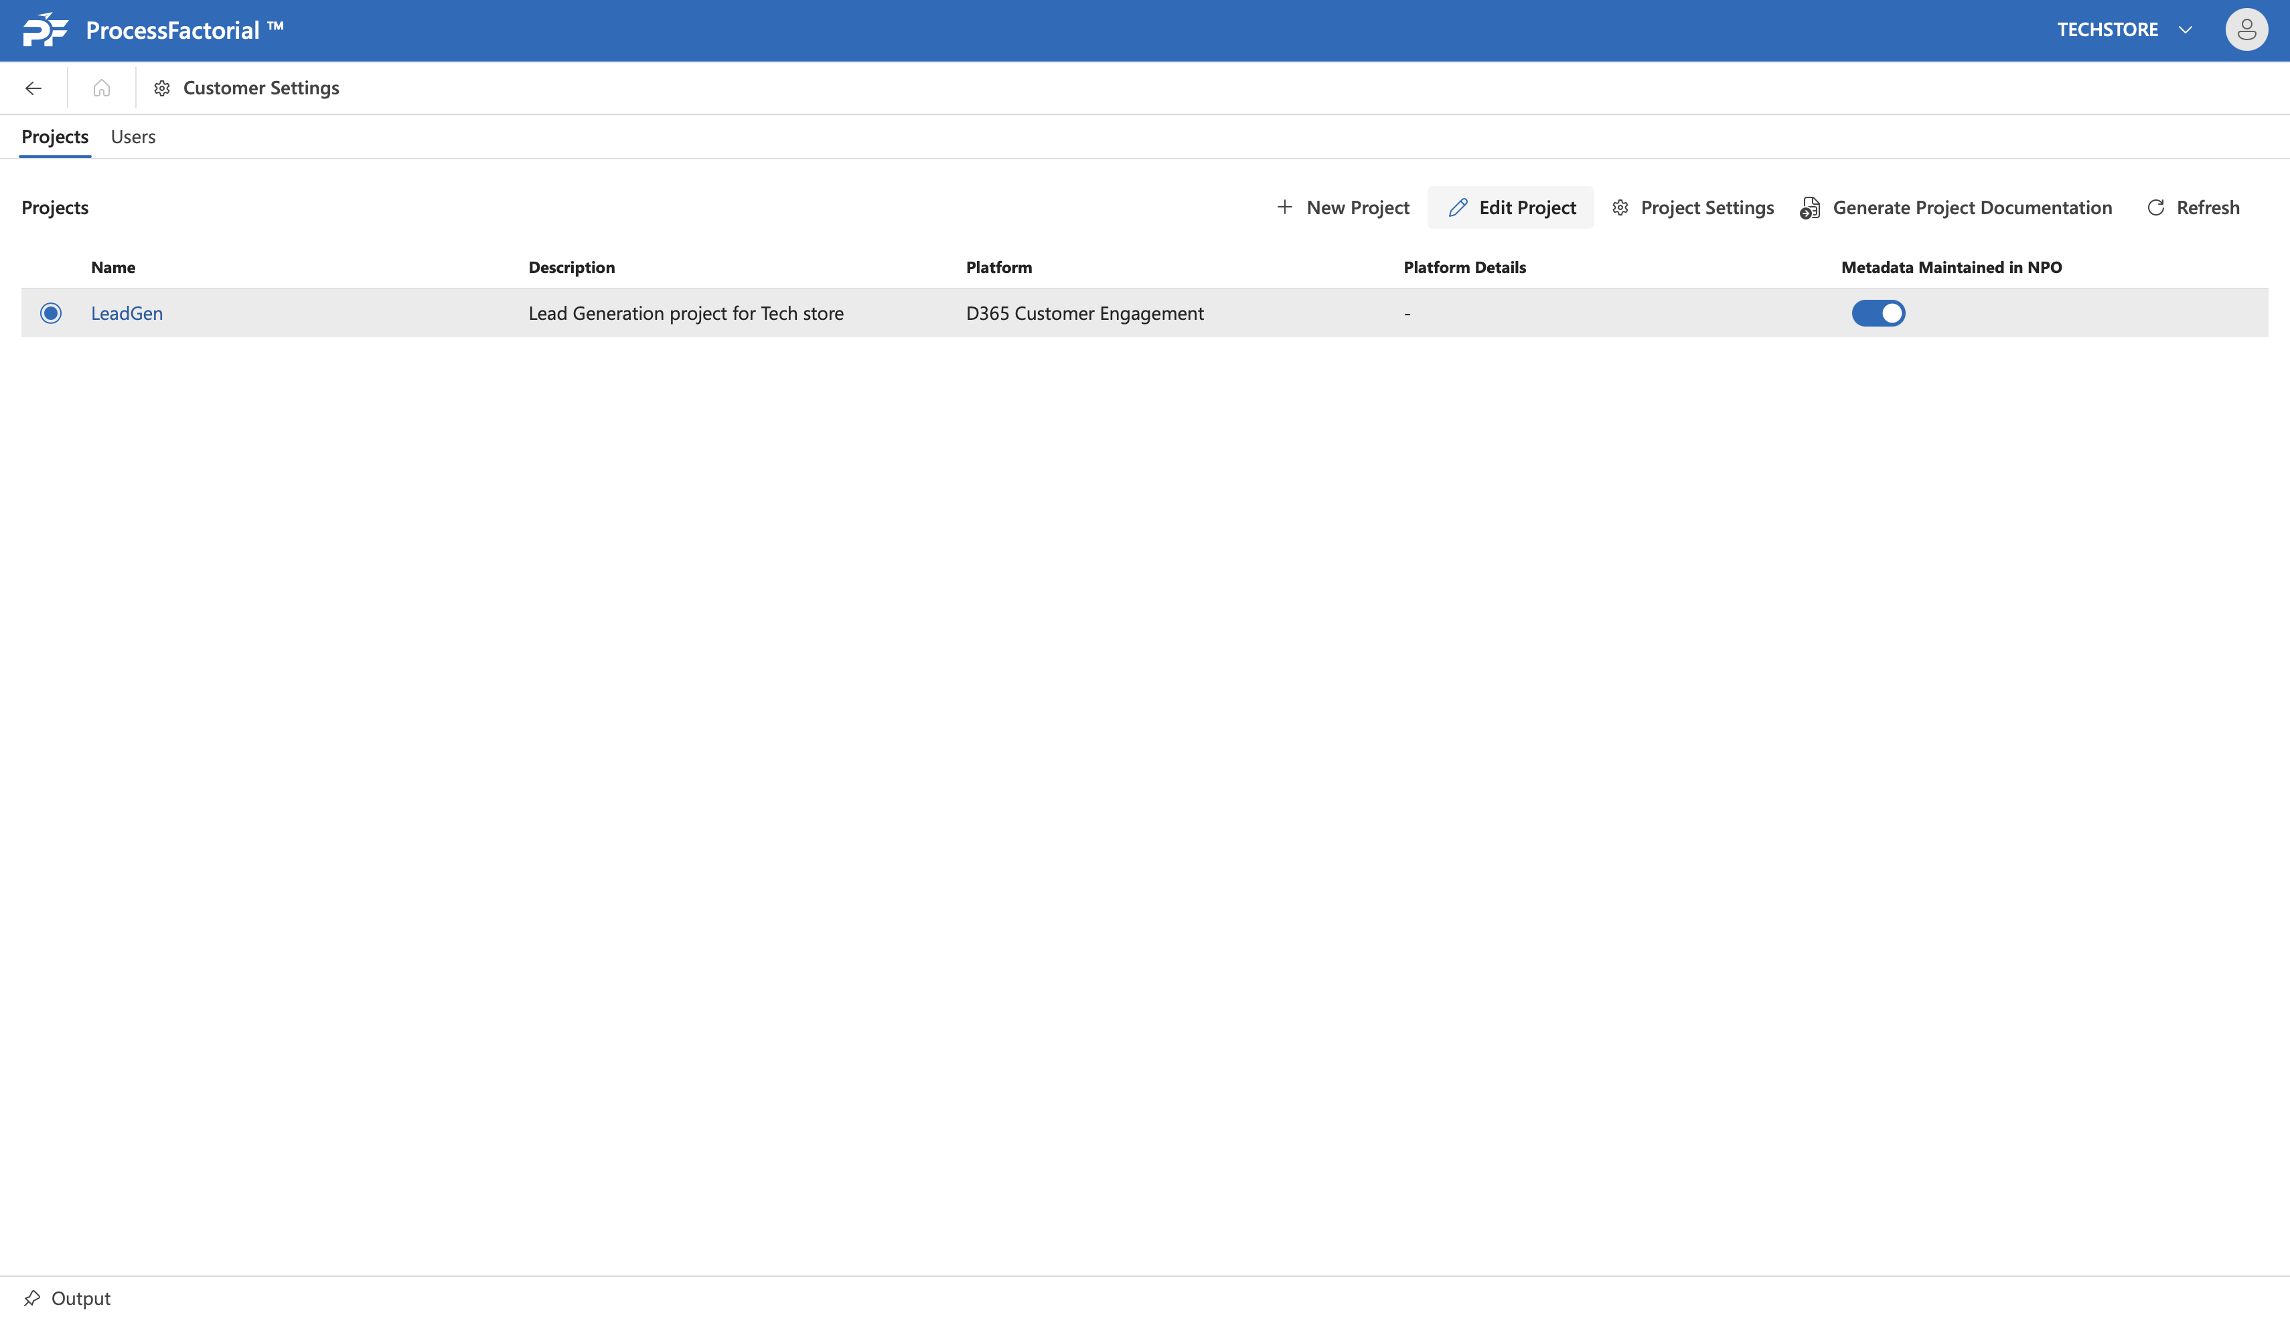2290x1321 pixels.
Task: Select the LeadGen row radio button
Action: click(x=51, y=313)
